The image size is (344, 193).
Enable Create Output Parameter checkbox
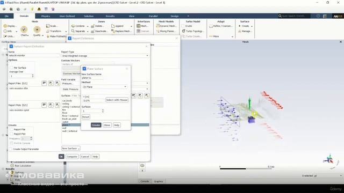click(11, 149)
